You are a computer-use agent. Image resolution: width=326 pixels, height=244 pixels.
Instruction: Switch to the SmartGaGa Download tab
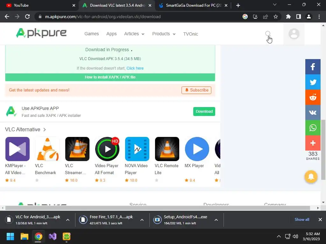(x=193, y=5)
